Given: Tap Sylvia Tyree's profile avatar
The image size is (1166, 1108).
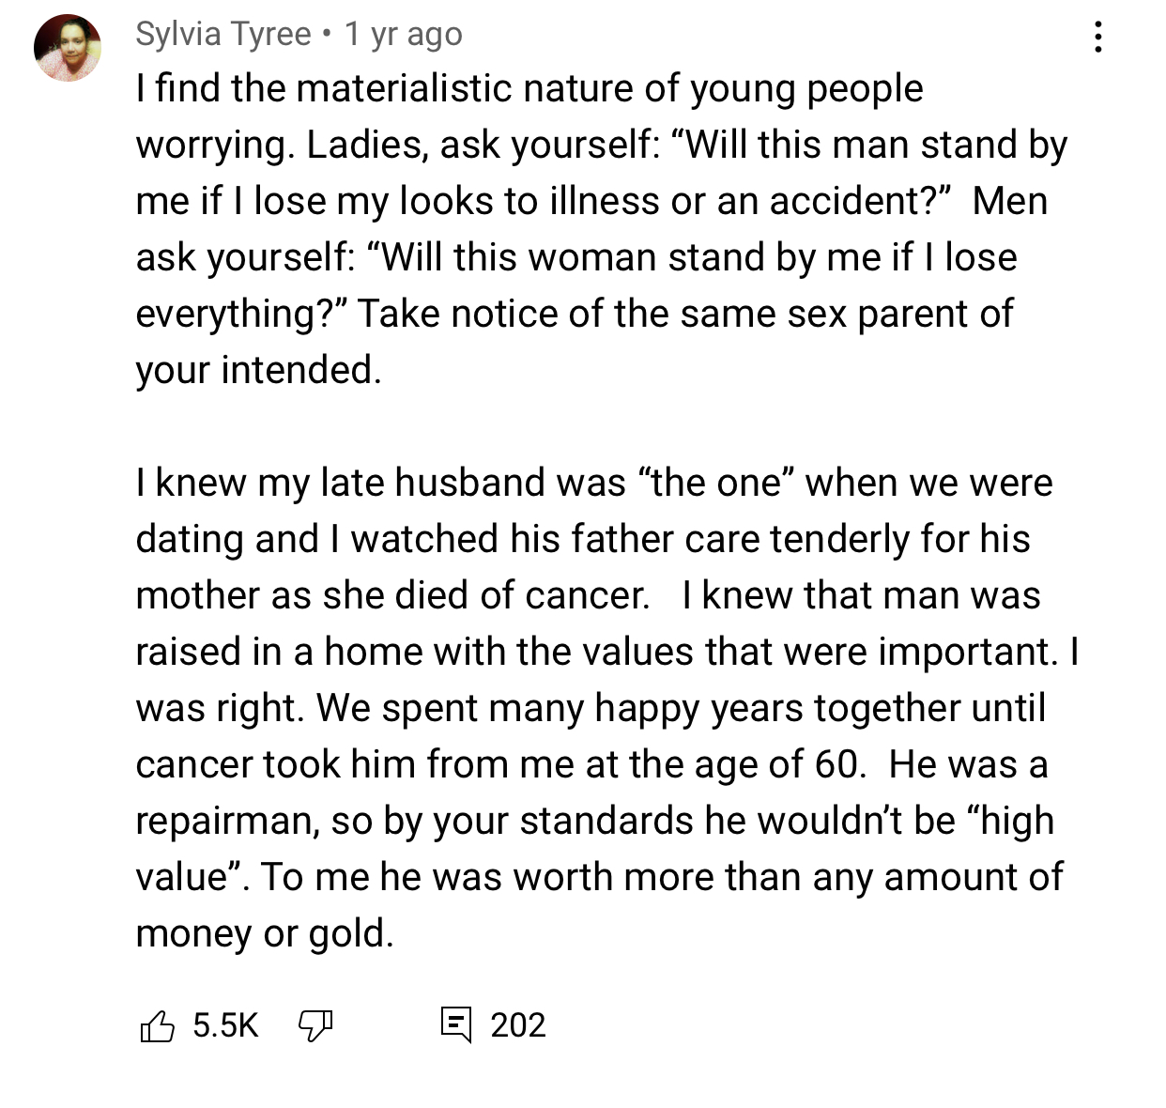Looking at the screenshot, I should pyautogui.click(x=68, y=47).
